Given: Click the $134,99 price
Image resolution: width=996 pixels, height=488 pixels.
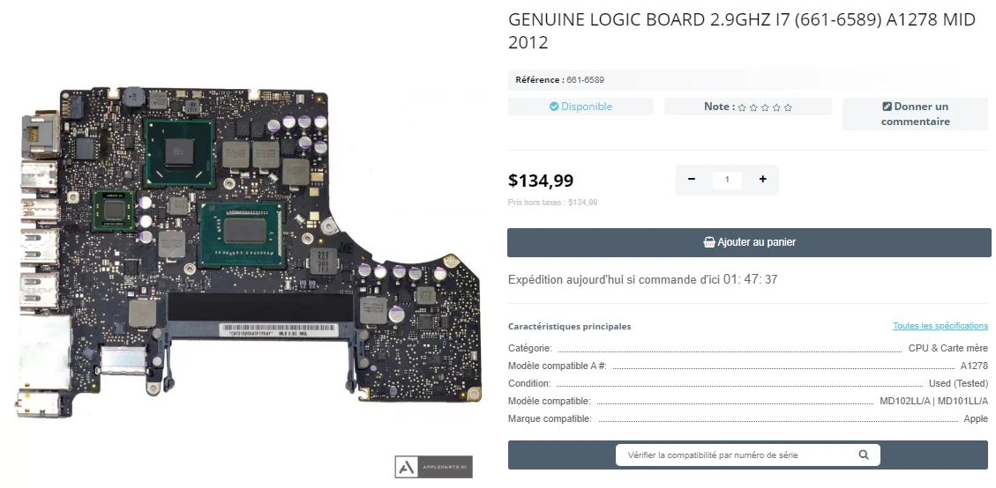Looking at the screenshot, I should pyautogui.click(x=541, y=181).
